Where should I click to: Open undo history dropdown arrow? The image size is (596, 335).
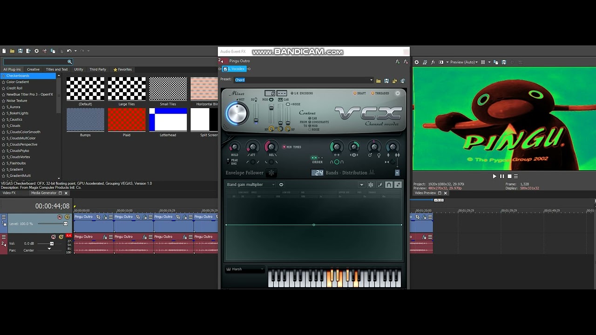point(75,51)
